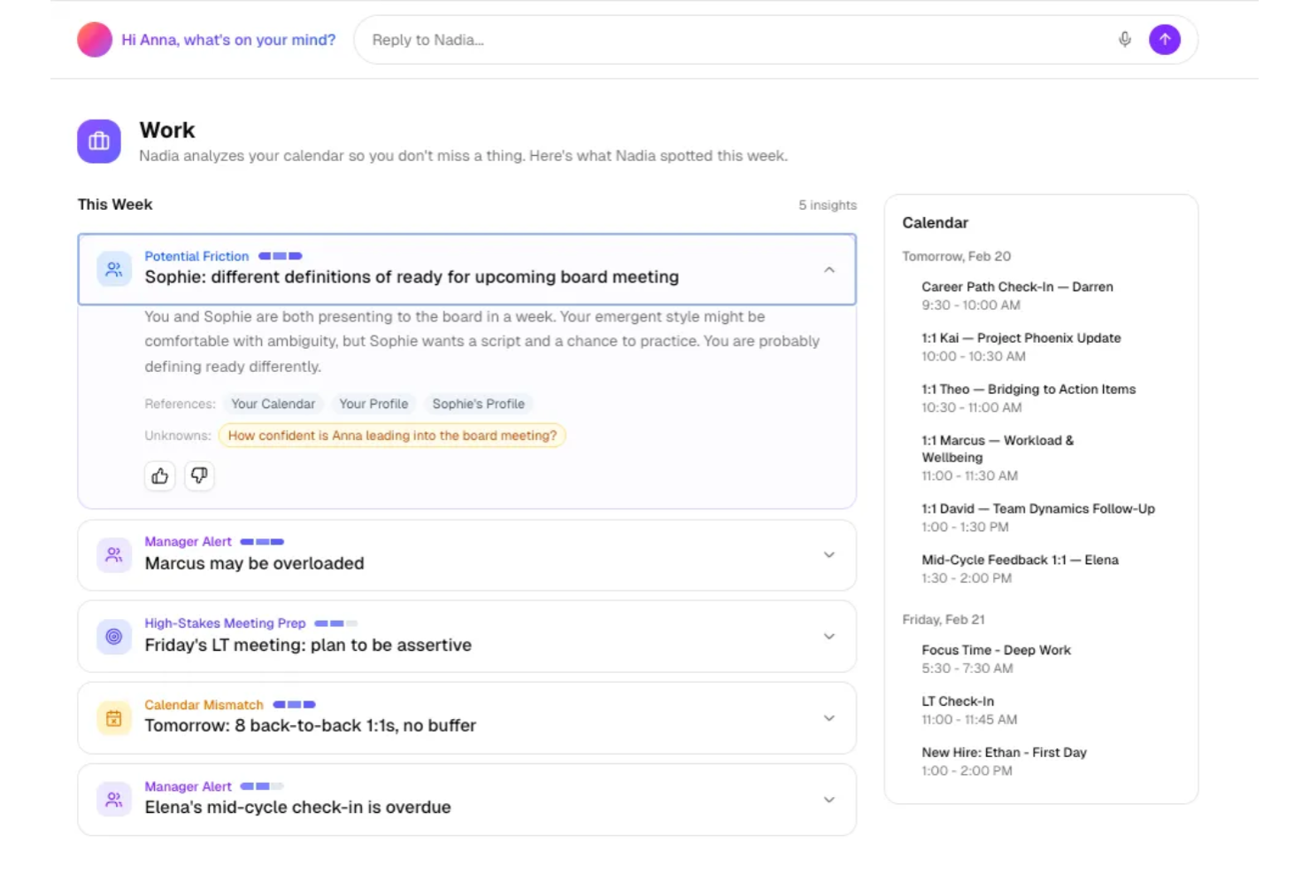
Task: Open the Sophie's Profile reference tag
Action: tap(478, 404)
